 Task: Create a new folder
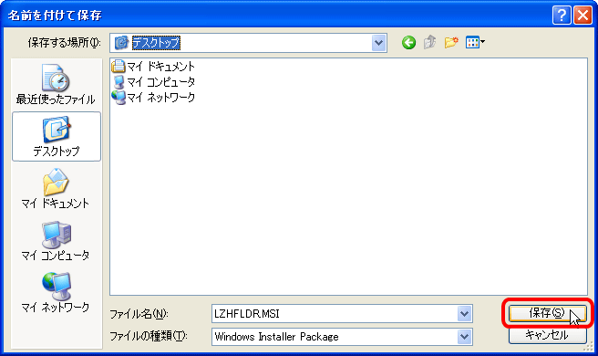click(x=451, y=42)
